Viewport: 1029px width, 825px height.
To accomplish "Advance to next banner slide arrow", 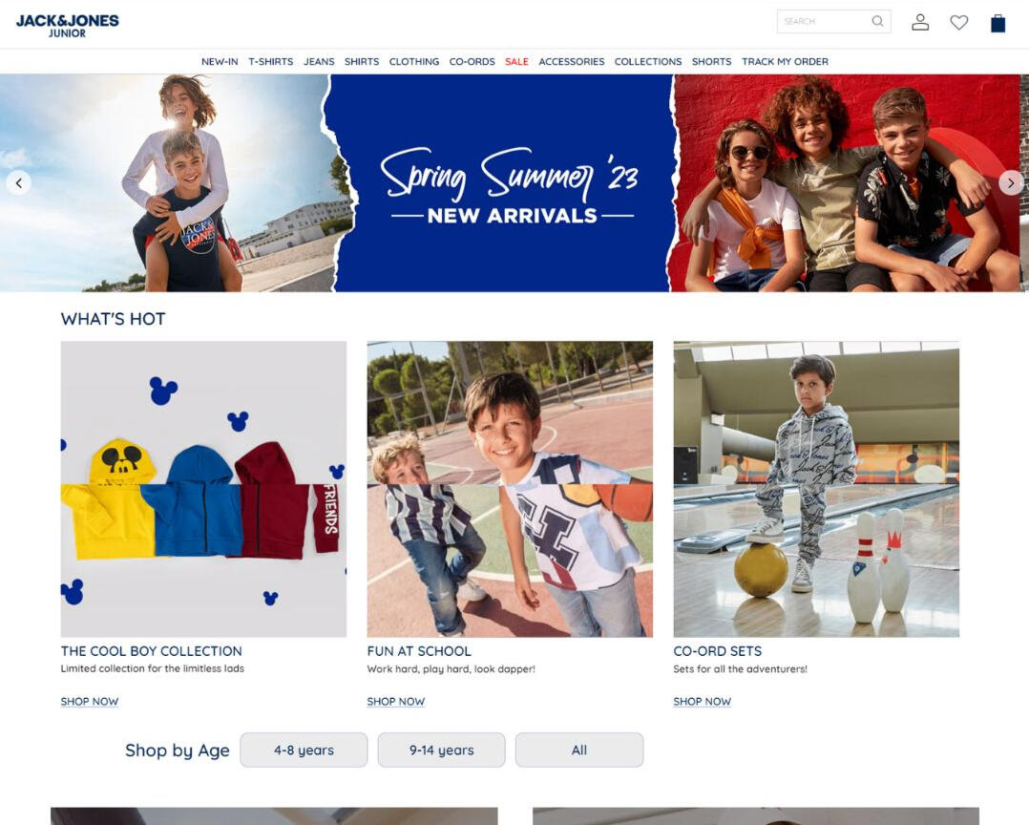I will click(1011, 183).
